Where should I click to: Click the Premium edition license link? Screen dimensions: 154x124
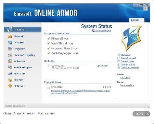[127, 85]
